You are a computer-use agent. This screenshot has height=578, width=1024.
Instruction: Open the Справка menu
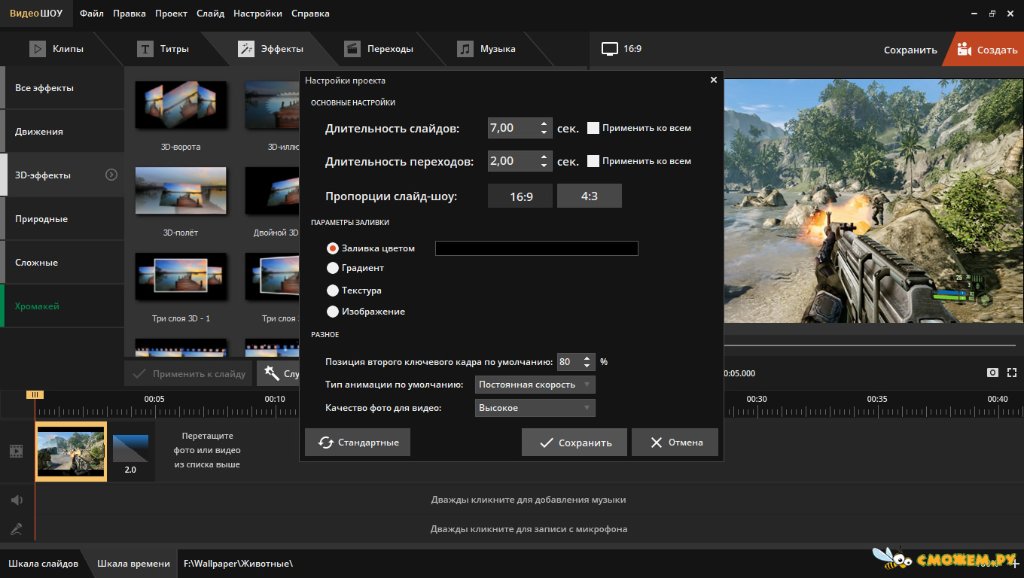pos(310,14)
